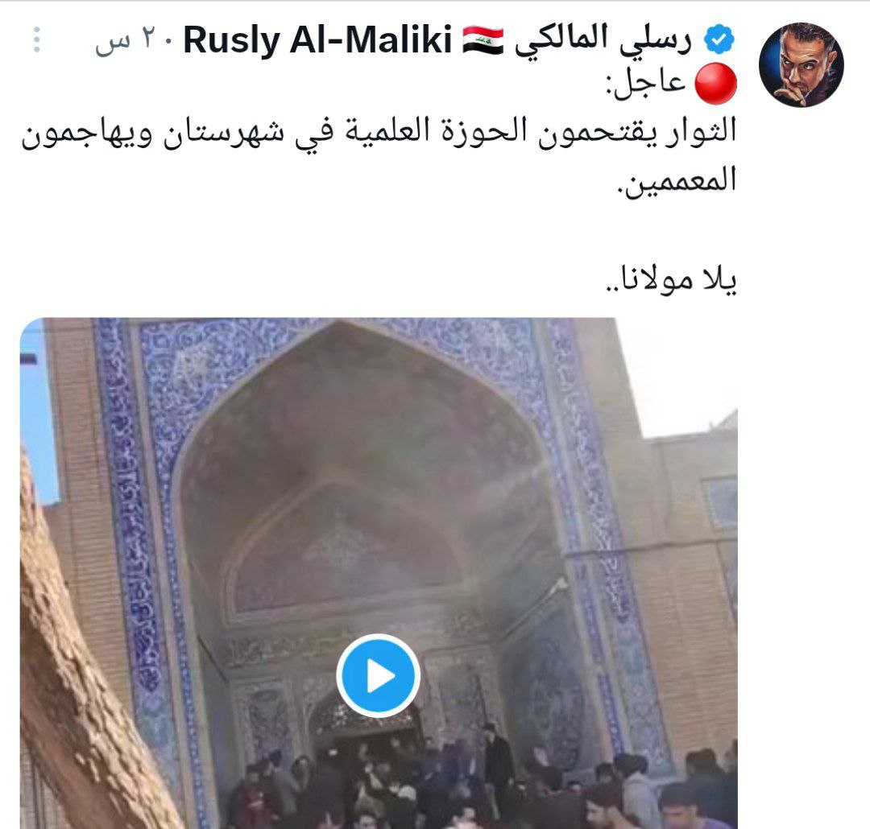870x829 pixels.
Task: Click the عاجل headline text
Action: [646, 84]
